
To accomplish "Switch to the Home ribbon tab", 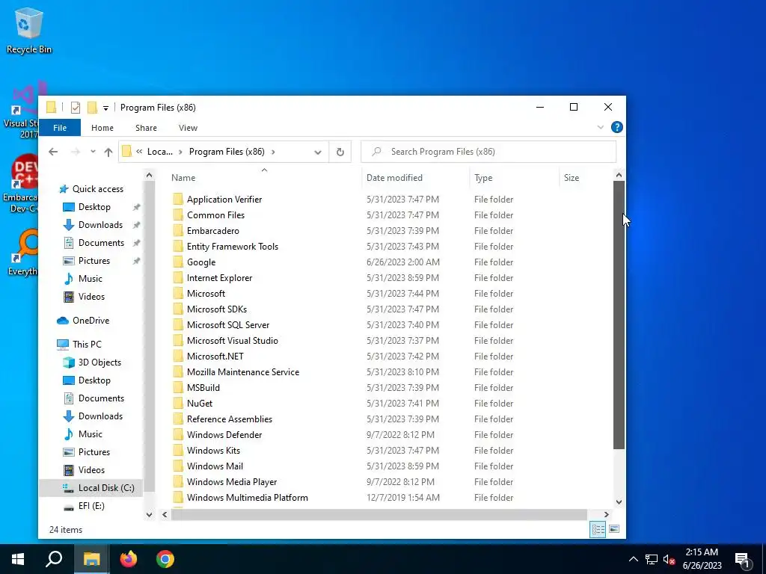I will pyautogui.click(x=102, y=128).
